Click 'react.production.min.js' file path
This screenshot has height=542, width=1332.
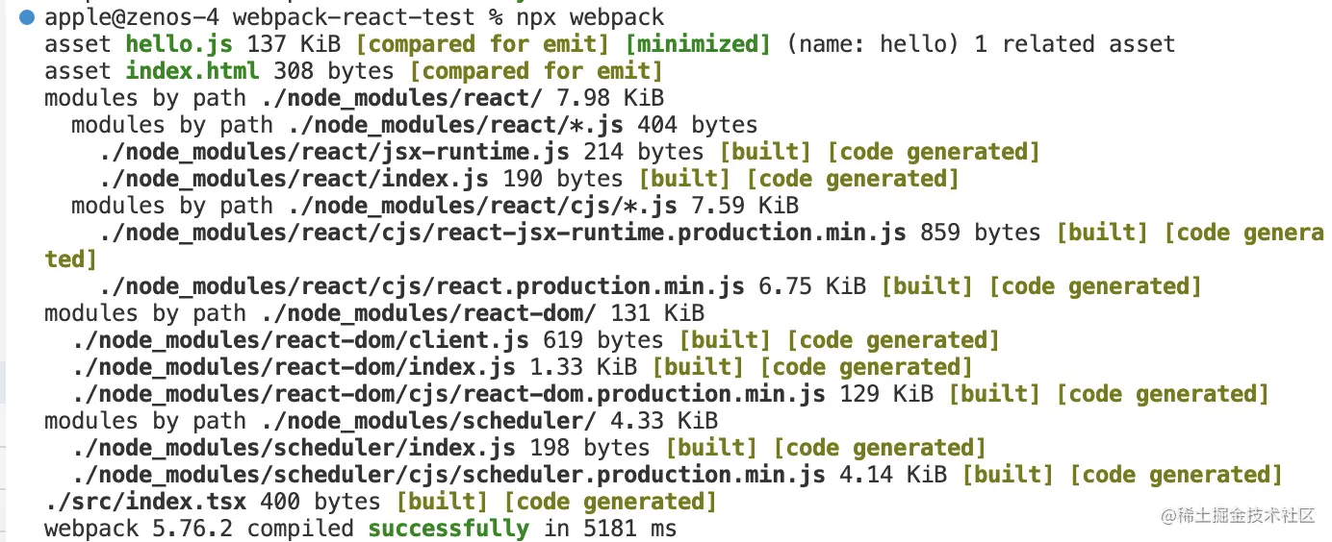click(x=422, y=286)
